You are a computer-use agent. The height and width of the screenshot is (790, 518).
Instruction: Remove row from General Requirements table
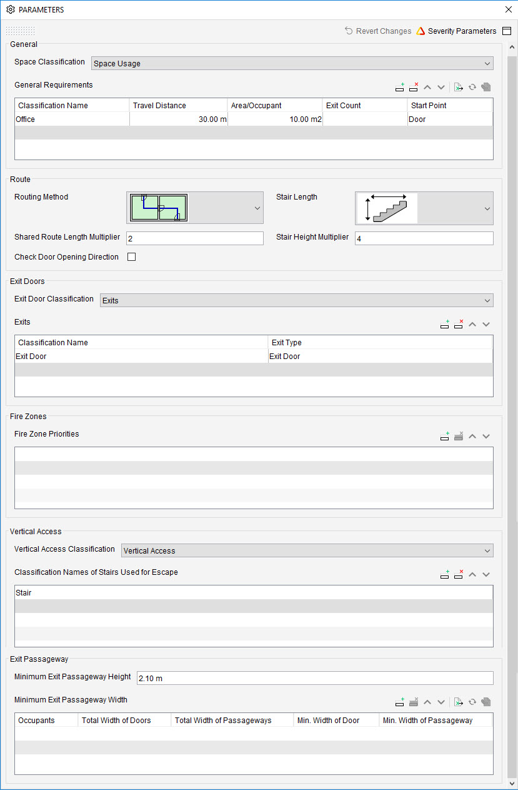(414, 88)
